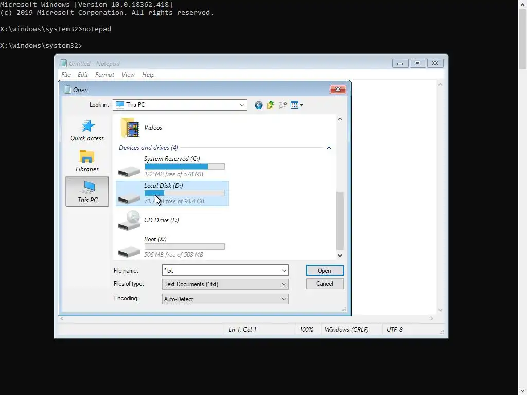The width and height of the screenshot is (527, 395).
Task: Click the Notepad title bar icon
Action: pyautogui.click(x=63, y=63)
